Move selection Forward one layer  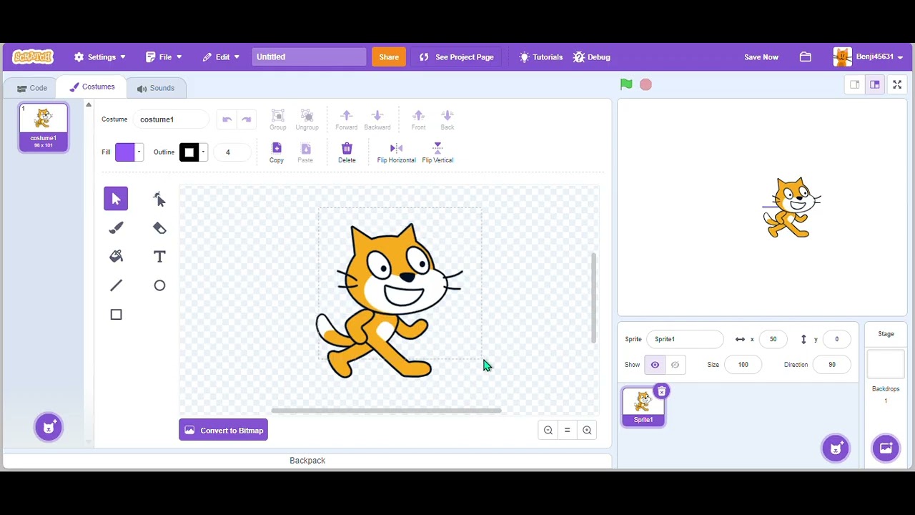click(x=347, y=119)
